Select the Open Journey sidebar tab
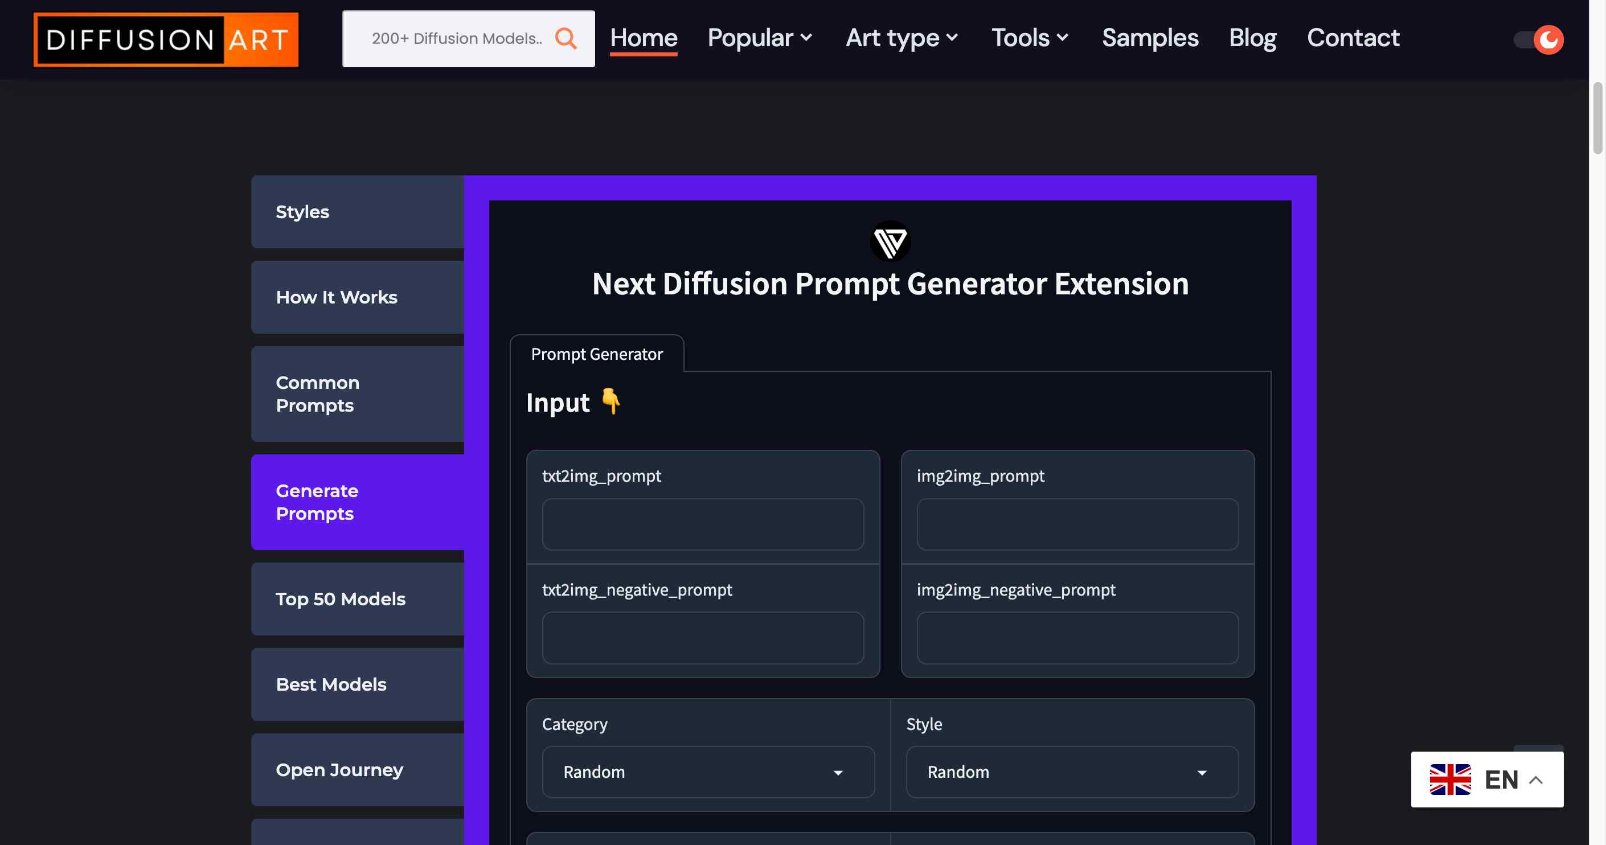 [357, 770]
